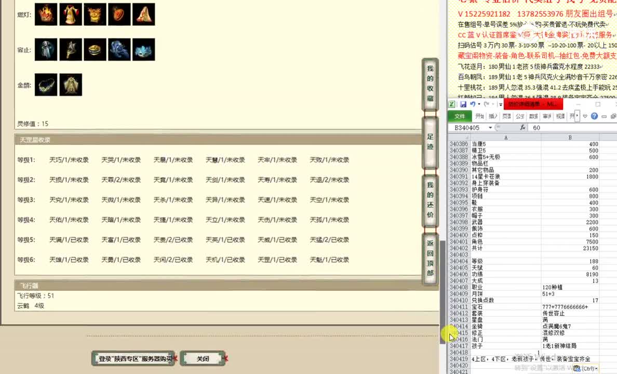The image size is (617, 374).
Task: Click the 关闭 button
Action: [x=203, y=358]
